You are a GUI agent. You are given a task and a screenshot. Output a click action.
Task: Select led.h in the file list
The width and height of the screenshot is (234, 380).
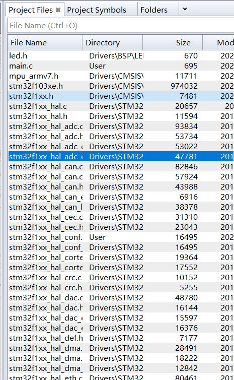point(121,56)
